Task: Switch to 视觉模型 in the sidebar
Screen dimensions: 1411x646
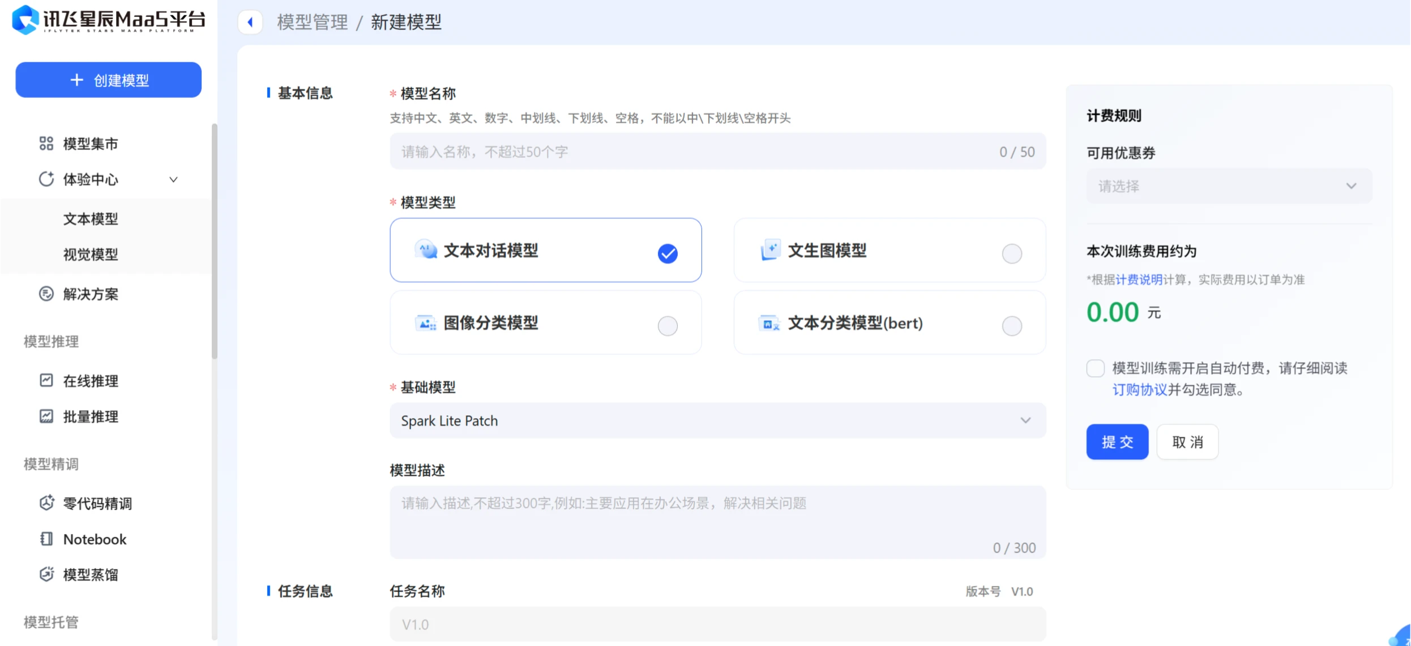Action: (90, 254)
